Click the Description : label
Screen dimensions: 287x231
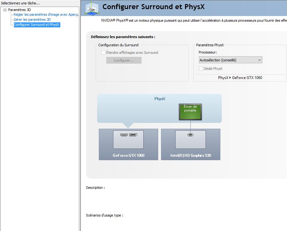tap(95, 188)
